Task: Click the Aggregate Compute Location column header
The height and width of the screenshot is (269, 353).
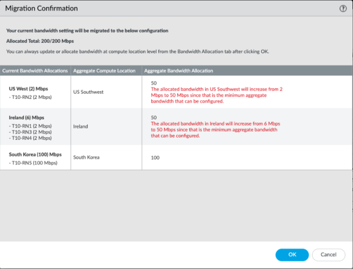Action: [x=104, y=71]
